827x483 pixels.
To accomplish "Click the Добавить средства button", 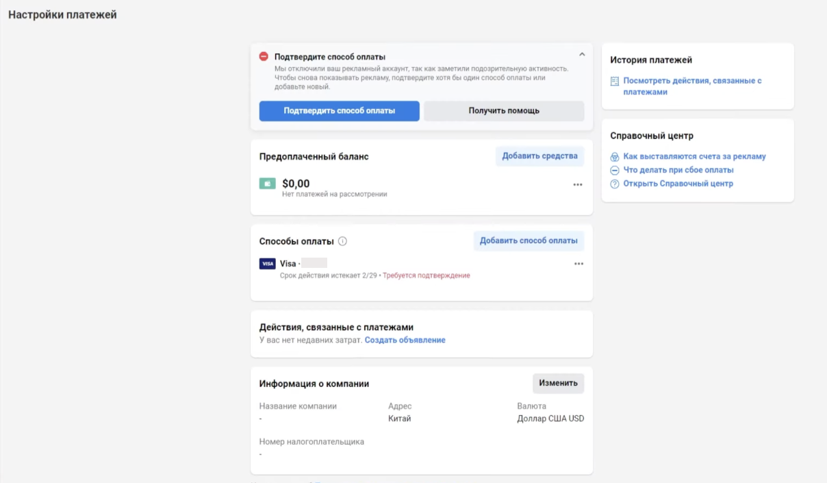I will [539, 156].
